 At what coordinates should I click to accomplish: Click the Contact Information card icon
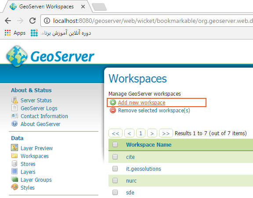[x=14, y=116]
